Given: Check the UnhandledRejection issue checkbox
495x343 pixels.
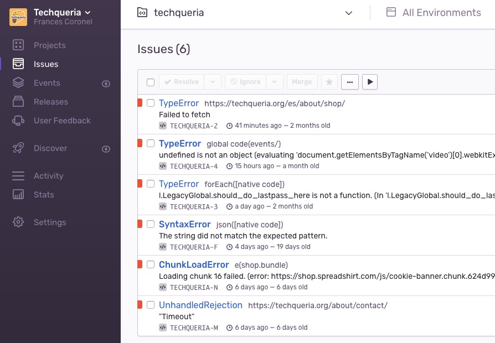Looking at the screenshot, I should pyautogui.click(x=151, y=305).
